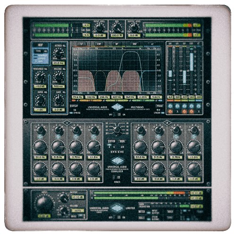Click the Multiband THRESHOLD knob
236x236 pixels.
tap(40, 76)
